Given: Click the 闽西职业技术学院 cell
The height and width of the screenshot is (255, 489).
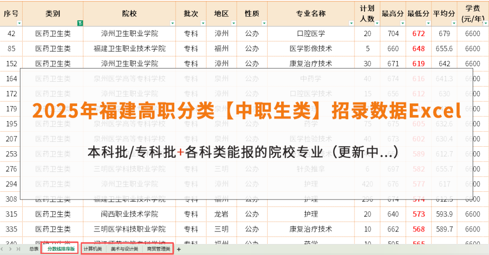Looking at the screenshot, I should pyautogui.click(x=129, y=214).
